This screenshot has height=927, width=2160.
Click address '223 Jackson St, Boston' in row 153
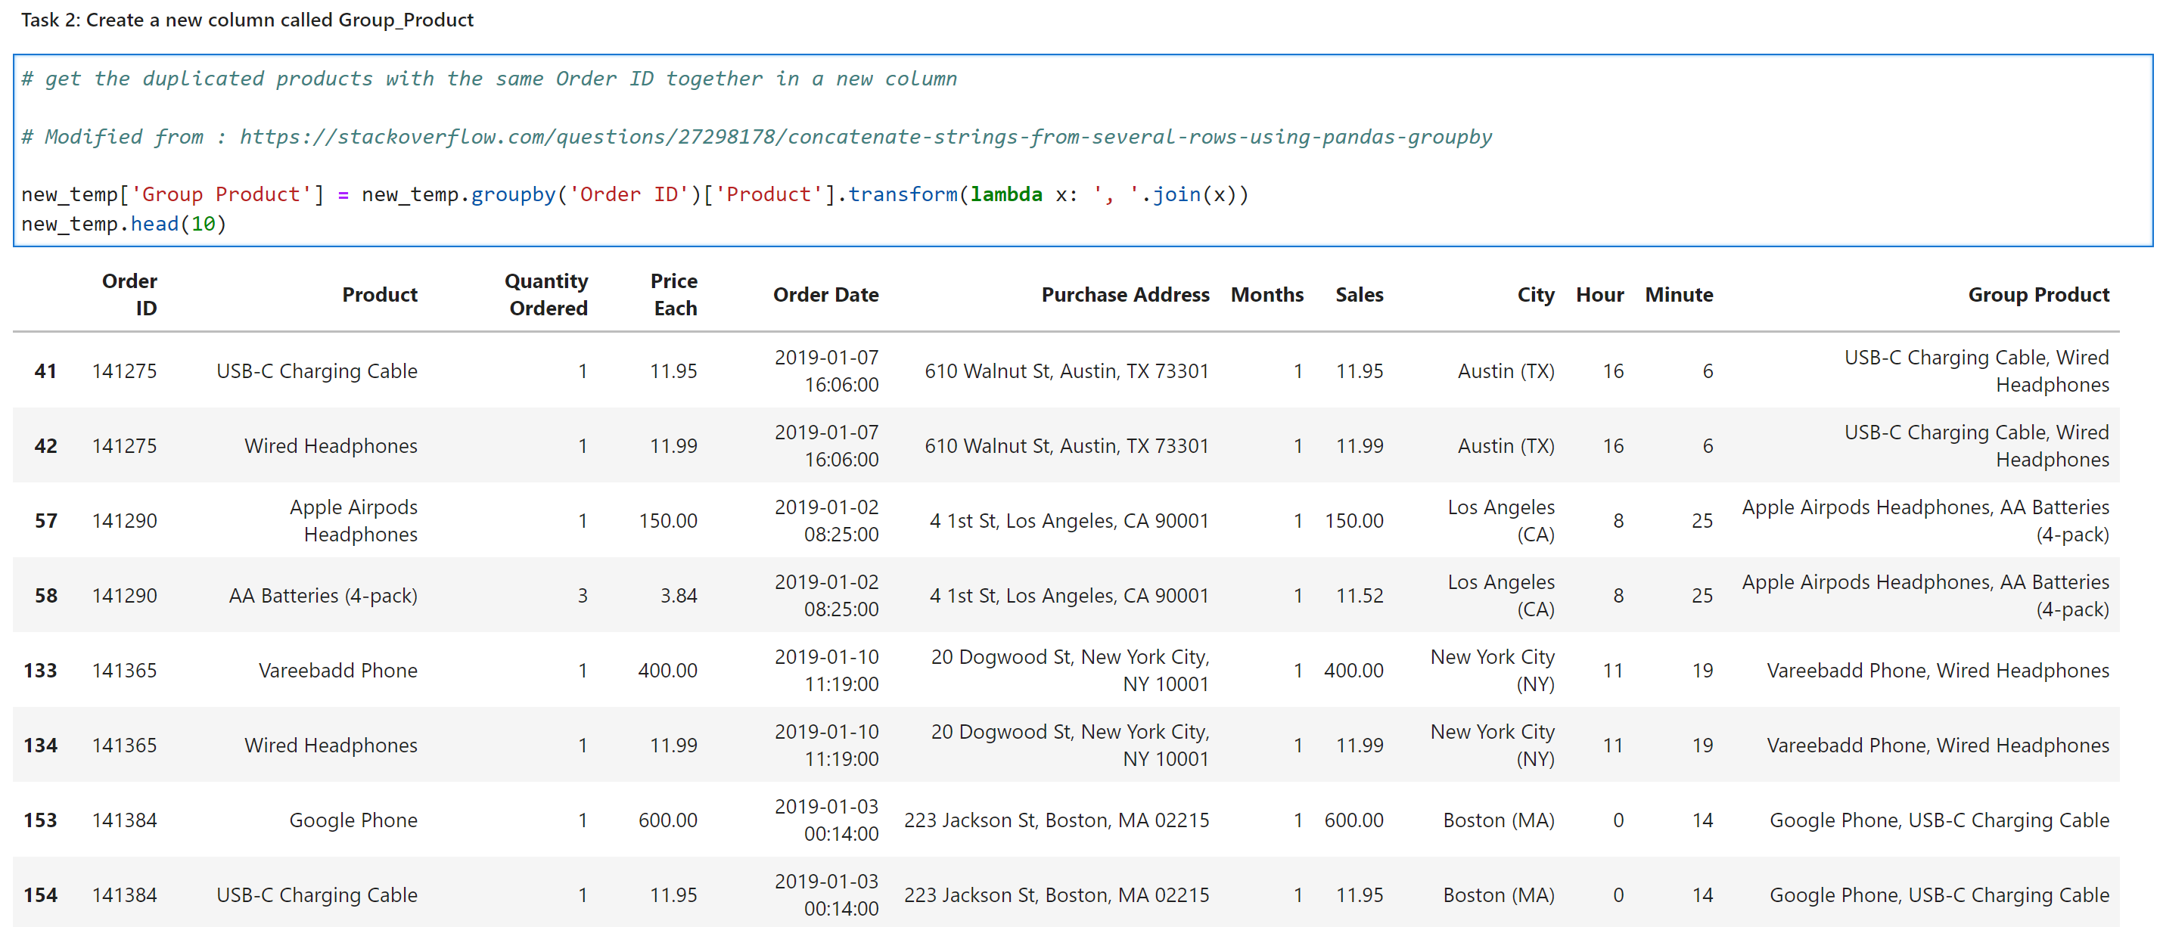click(x=1056, y=820)
